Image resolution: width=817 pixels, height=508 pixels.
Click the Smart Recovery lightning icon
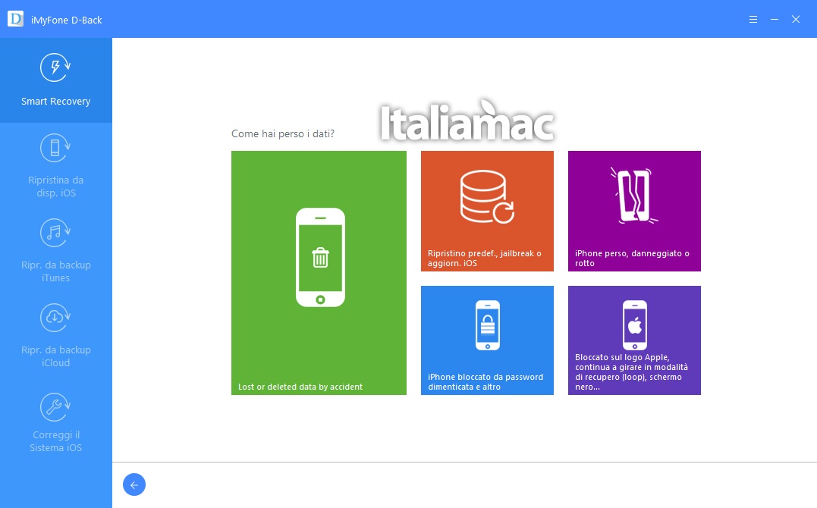coord(55,67)
